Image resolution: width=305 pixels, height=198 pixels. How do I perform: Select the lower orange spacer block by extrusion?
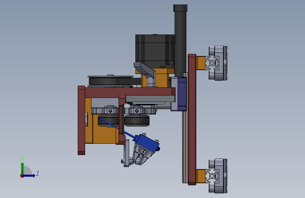[x=201, y=176]
